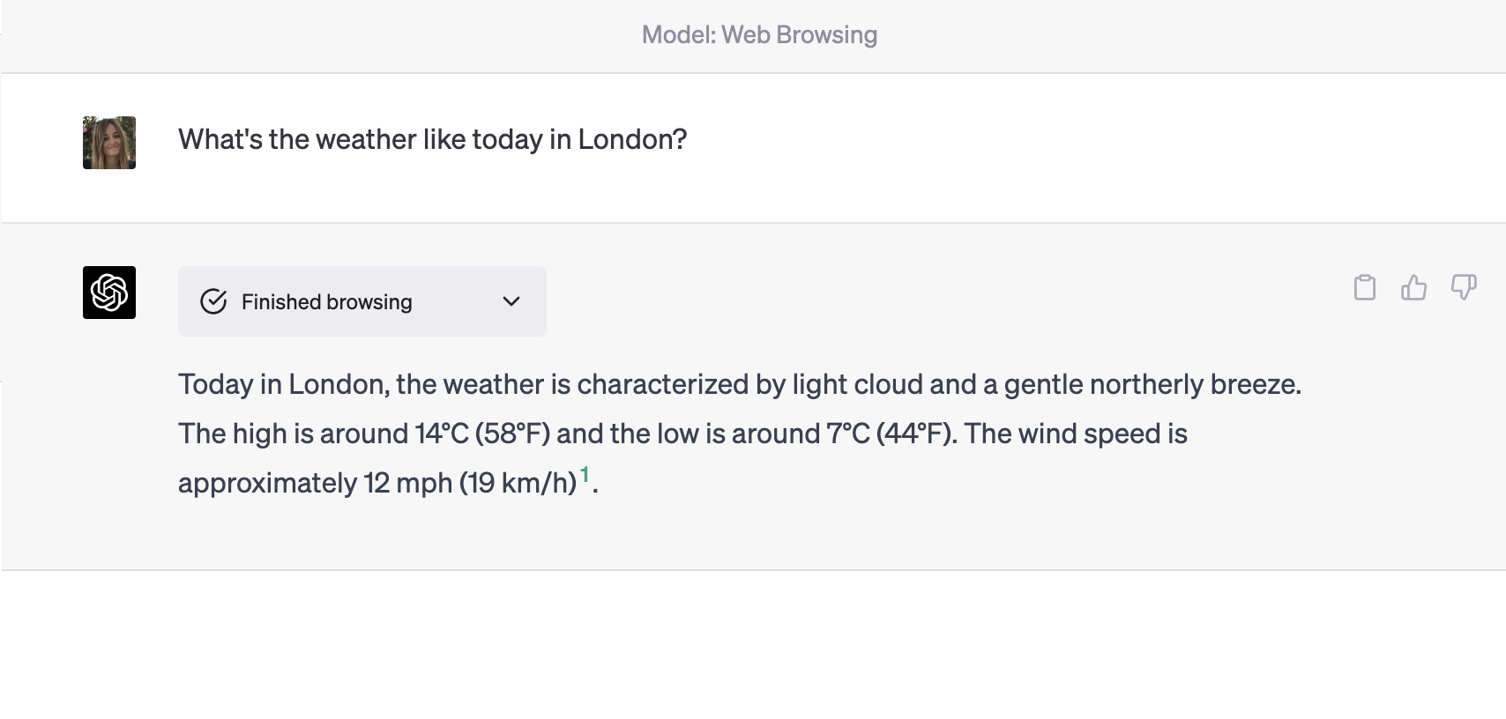This screenshot has width=1506, height=719.
Task: Expand the Finished browsing chevron
Action: pos(511,301)
